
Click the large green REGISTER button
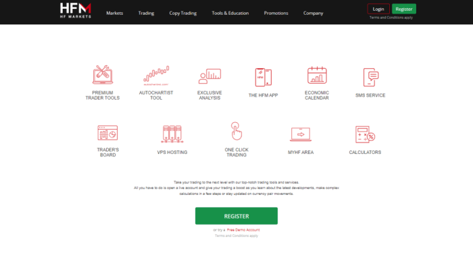(x=236, y=216)
